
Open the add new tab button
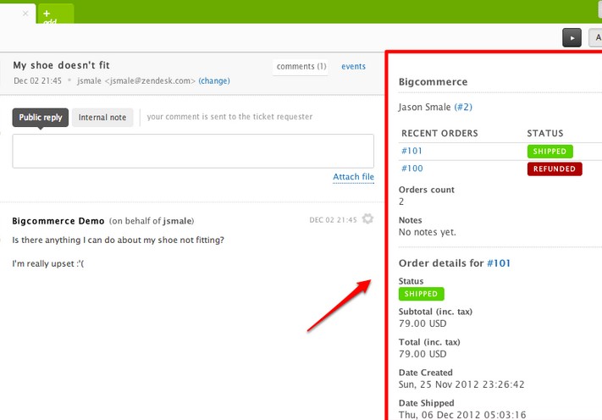56,14
